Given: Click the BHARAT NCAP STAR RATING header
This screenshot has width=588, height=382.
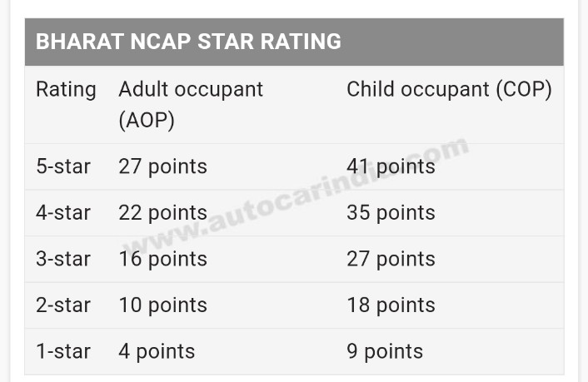Looking at the screenshot, I should pos(188,42).
